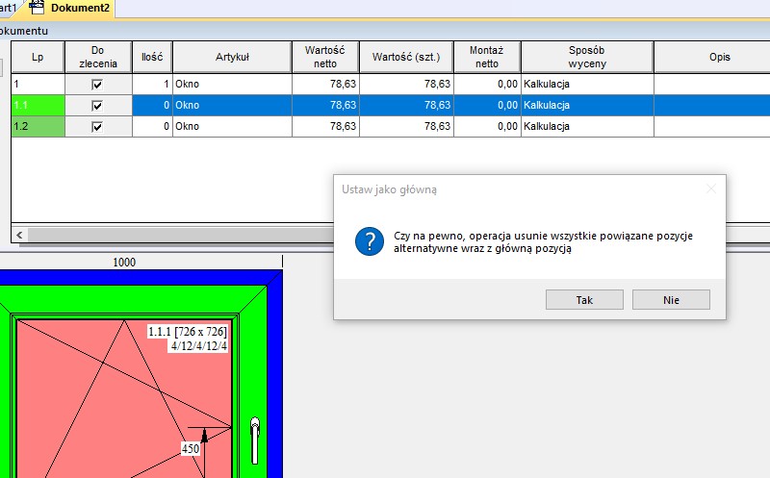
Task: Click the Artykuł column header
Action: 232,57
